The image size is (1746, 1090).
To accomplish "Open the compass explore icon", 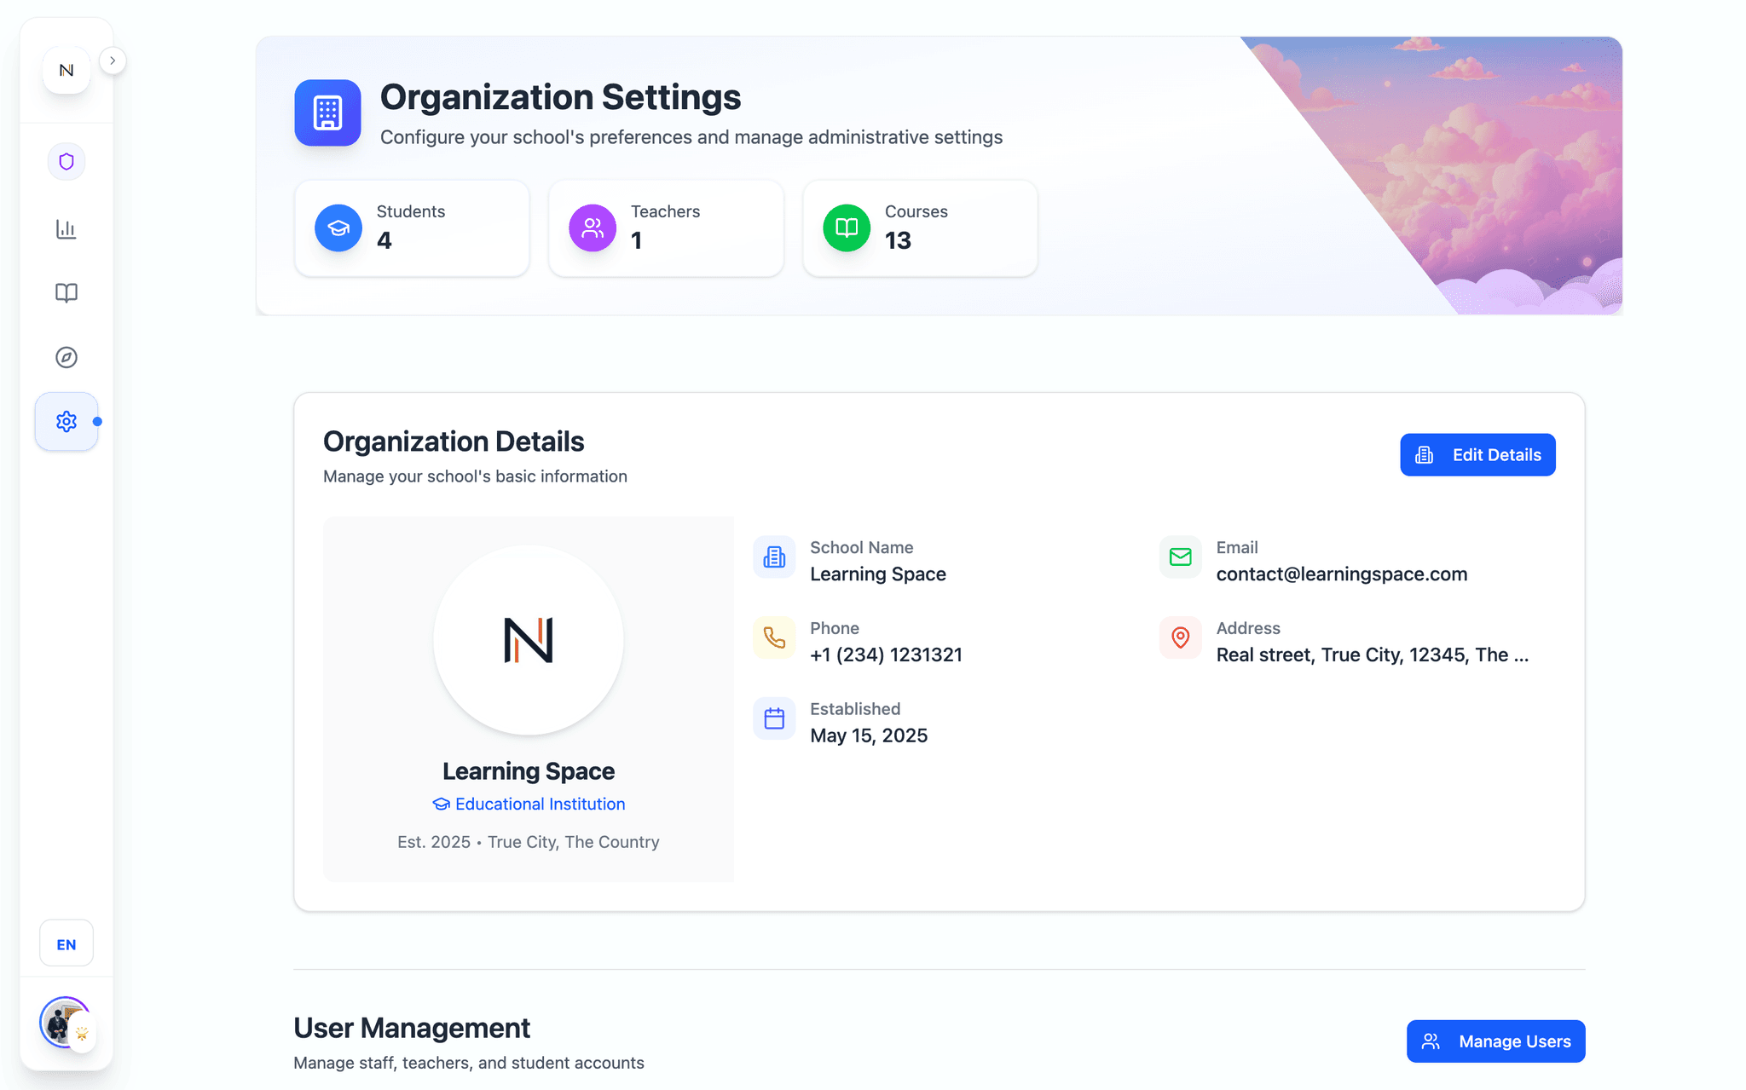I will click(66, 357).
